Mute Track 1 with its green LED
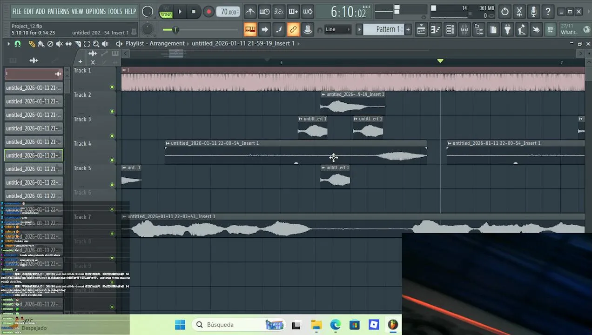This screenshot has width=592, height=335. tap(112, 87)
